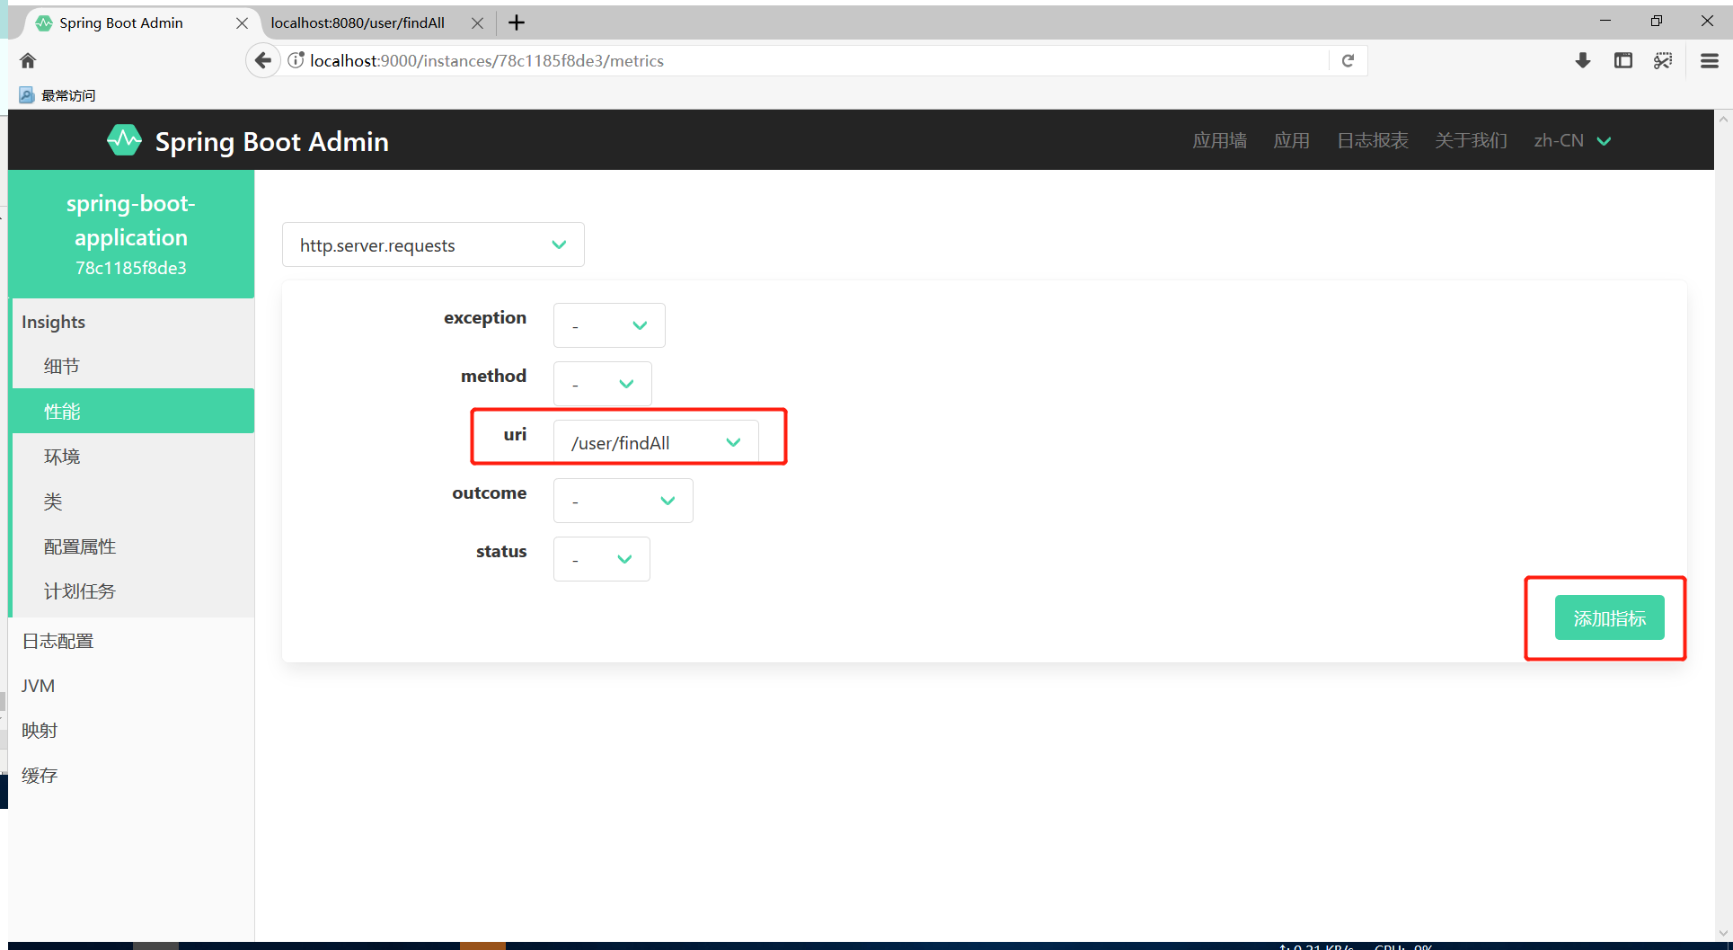Click the 添加指标 button
1733x950 pixels.
1609,617
